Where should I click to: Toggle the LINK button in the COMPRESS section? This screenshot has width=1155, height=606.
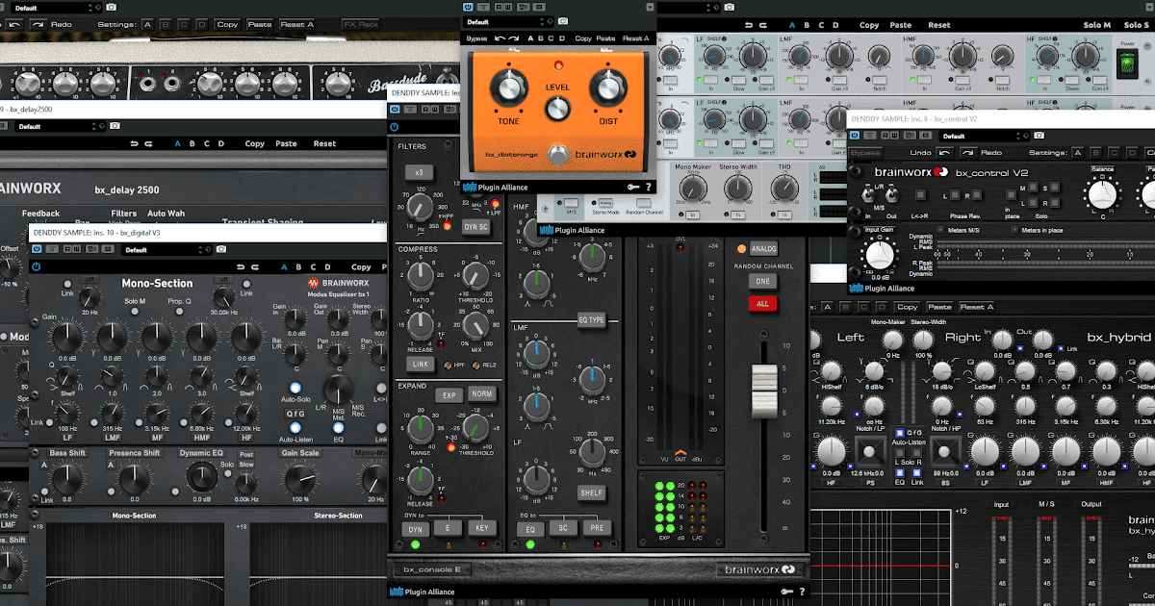pyautogui.click(x=420, y=365)
